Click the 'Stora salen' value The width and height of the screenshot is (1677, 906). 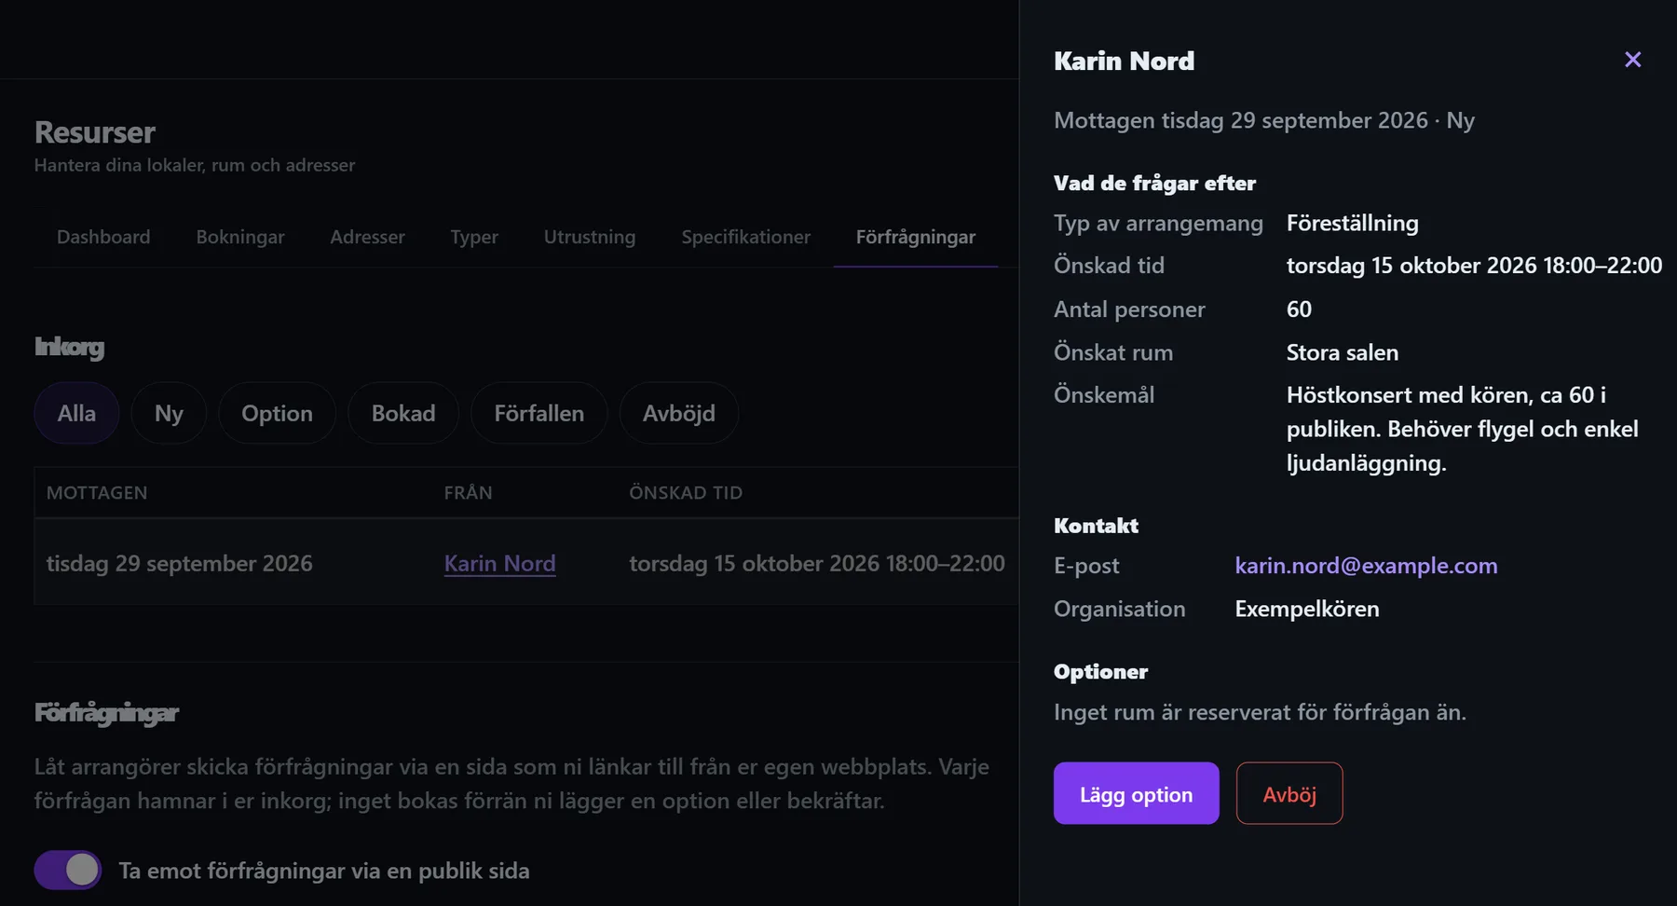pyautogui.click(x=1343, y=352)
